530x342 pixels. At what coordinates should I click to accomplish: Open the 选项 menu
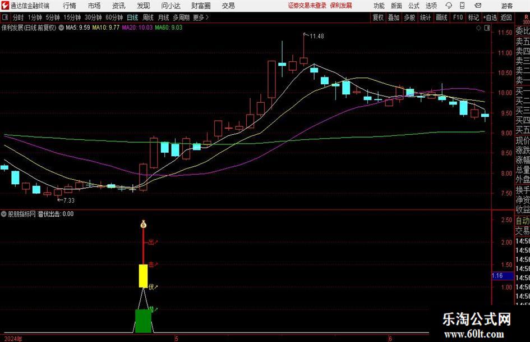tap(431, 6)
